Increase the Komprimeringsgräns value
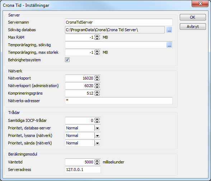The image size is (211, 181). tap(97, 92)
